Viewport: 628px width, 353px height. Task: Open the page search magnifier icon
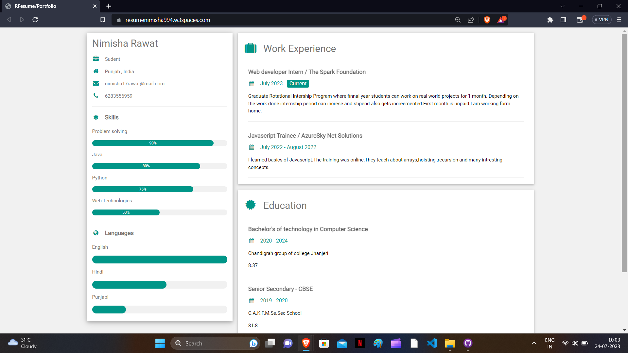point(458,20)
